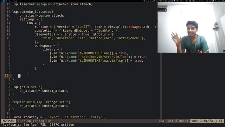Viewport: 225px width, 127px height.
Task: Click "local strategy" declaration
Action: click(25, 117)
